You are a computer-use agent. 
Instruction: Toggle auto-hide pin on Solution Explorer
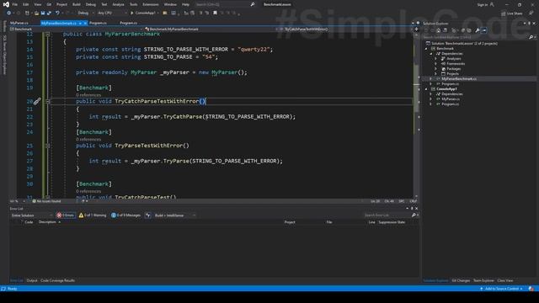tap(530, 24)
